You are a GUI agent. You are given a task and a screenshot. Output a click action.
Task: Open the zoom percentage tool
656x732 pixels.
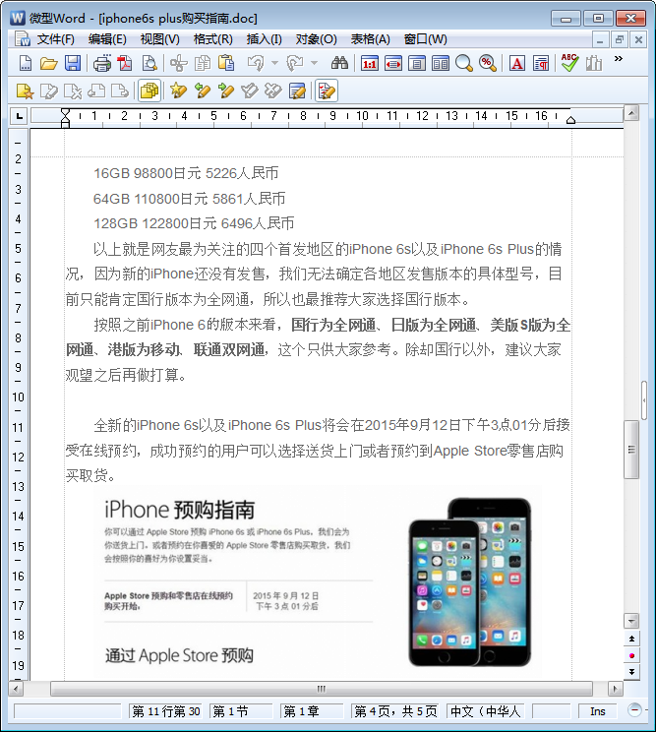(x=488, y=63)
